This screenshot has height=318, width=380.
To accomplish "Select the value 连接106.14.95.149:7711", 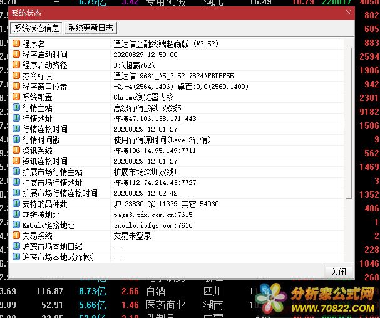I will (x=155, y=151).
